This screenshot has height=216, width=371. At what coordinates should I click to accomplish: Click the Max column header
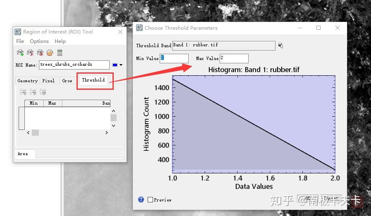(x=53, y=103)
